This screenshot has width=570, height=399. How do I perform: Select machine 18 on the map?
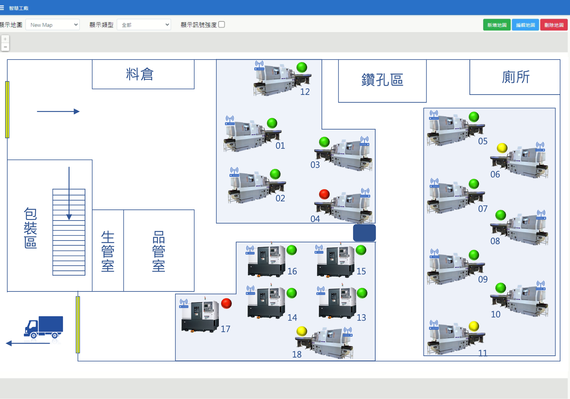point(324,343)
